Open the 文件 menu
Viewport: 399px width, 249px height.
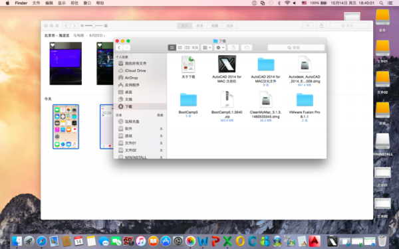coord(36,3)
